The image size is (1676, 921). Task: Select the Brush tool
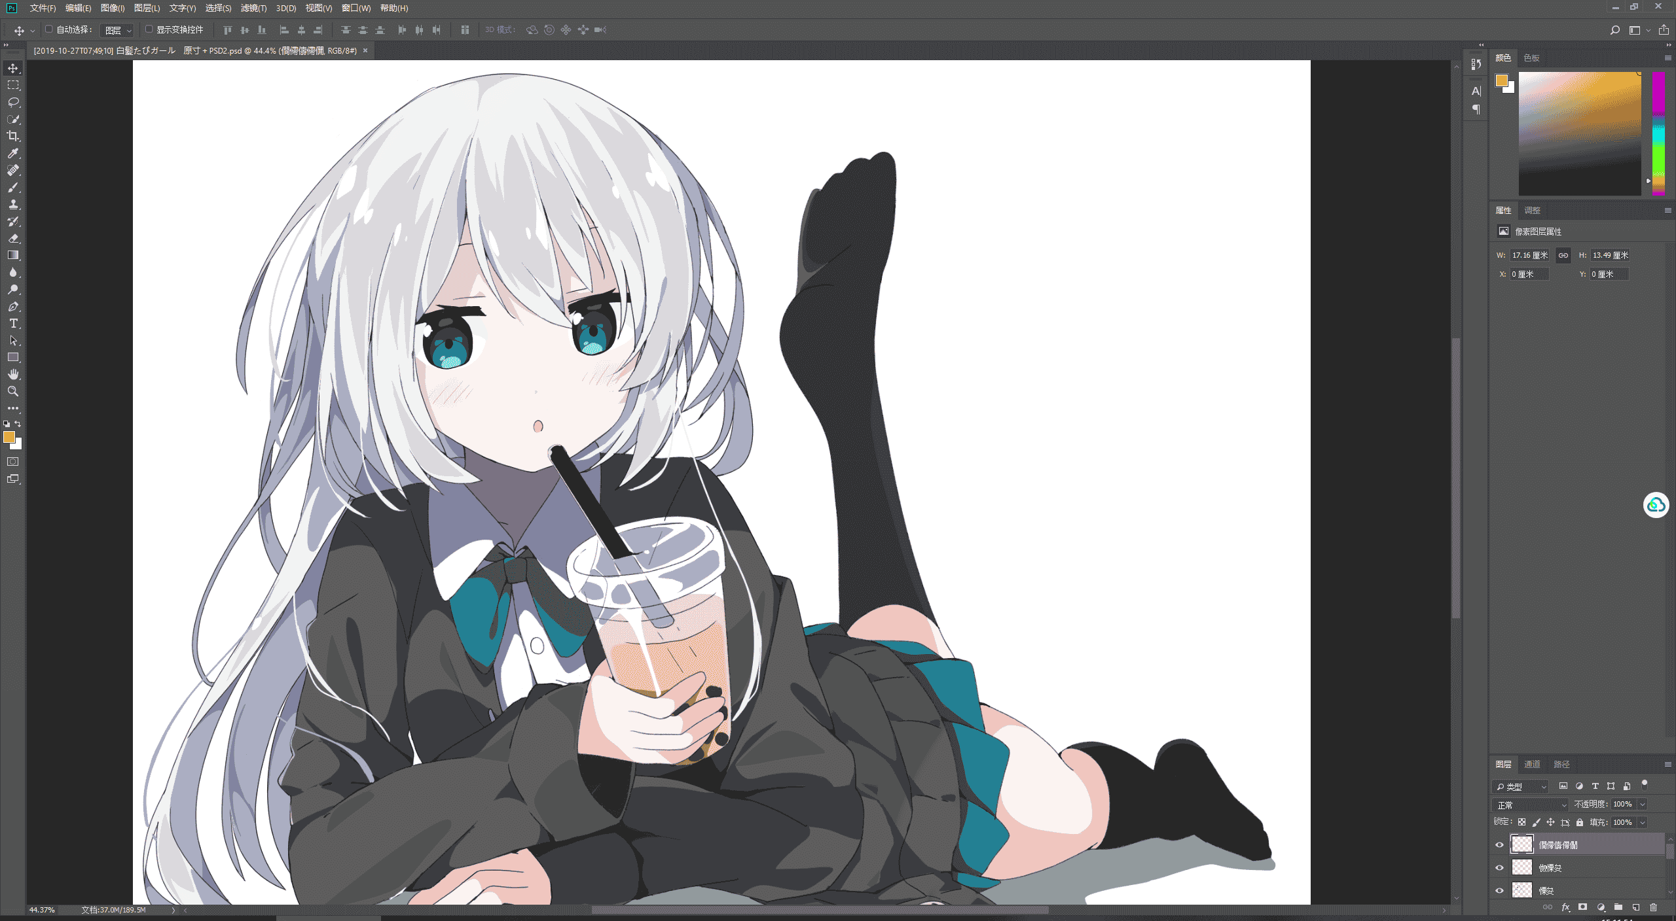pyautogui.click(x=13, y=187)
